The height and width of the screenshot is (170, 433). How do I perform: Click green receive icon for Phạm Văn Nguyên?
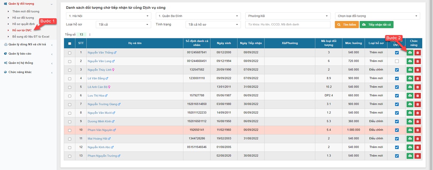tap(410, 130)
